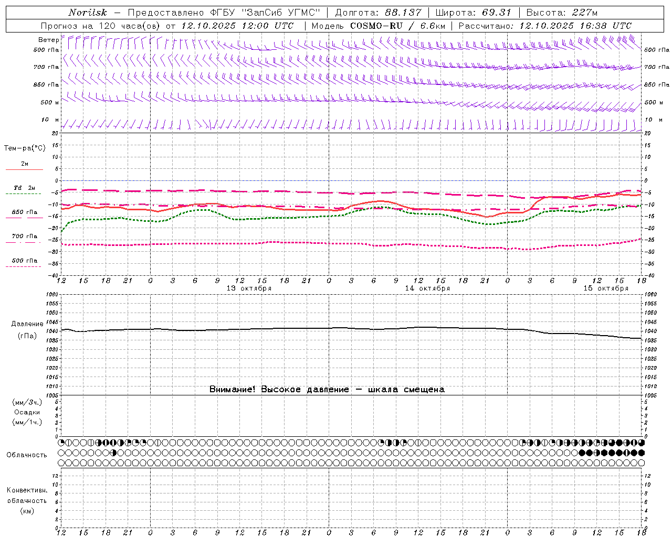Screen dimensions: 672x537
Task: Select the 'Долгота: 88.137' longitude value
Action: tap(379, 13)
